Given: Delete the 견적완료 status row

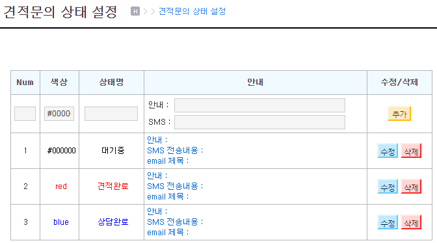Looking at the screenshot, I should [x=411, y=186].
